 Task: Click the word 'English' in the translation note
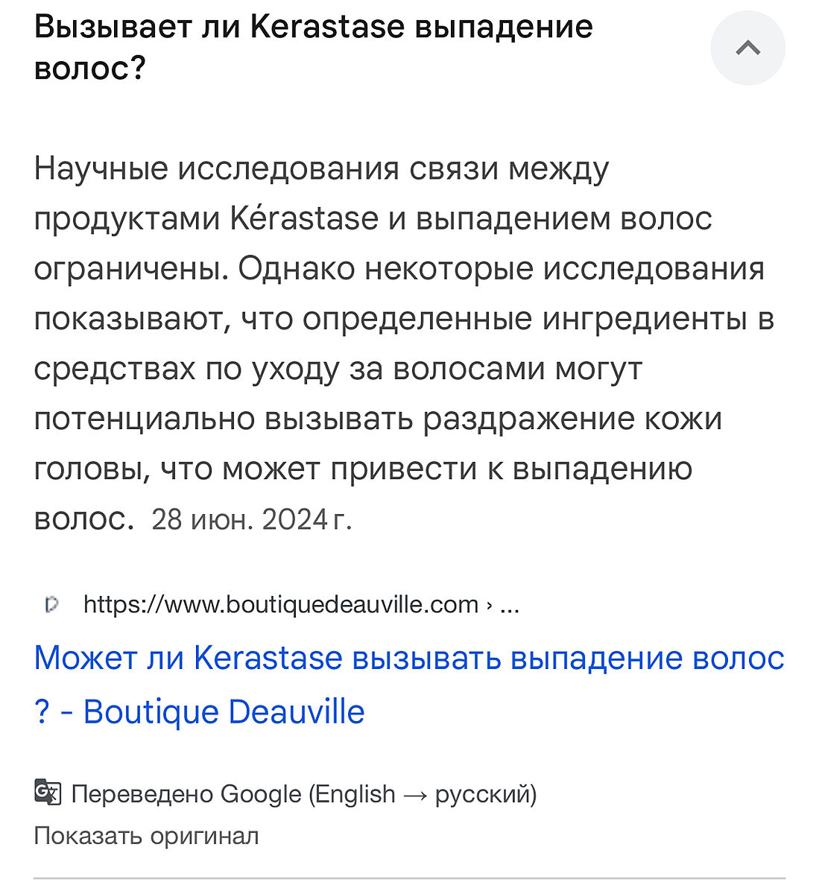pos(355,794)
